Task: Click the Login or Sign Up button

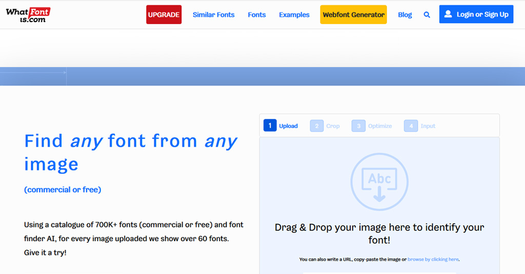Action: (x=476, y=14)
